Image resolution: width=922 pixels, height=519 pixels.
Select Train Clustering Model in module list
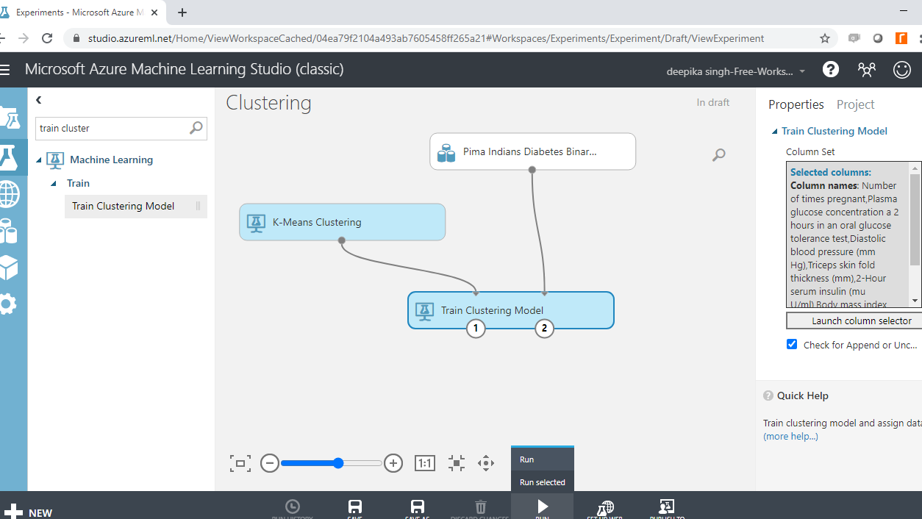(x=136, y=206)
